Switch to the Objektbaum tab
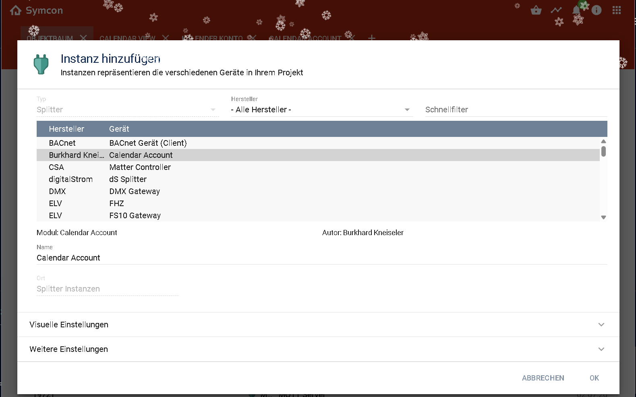Screen dimensions: 636x397 (50, 38)
